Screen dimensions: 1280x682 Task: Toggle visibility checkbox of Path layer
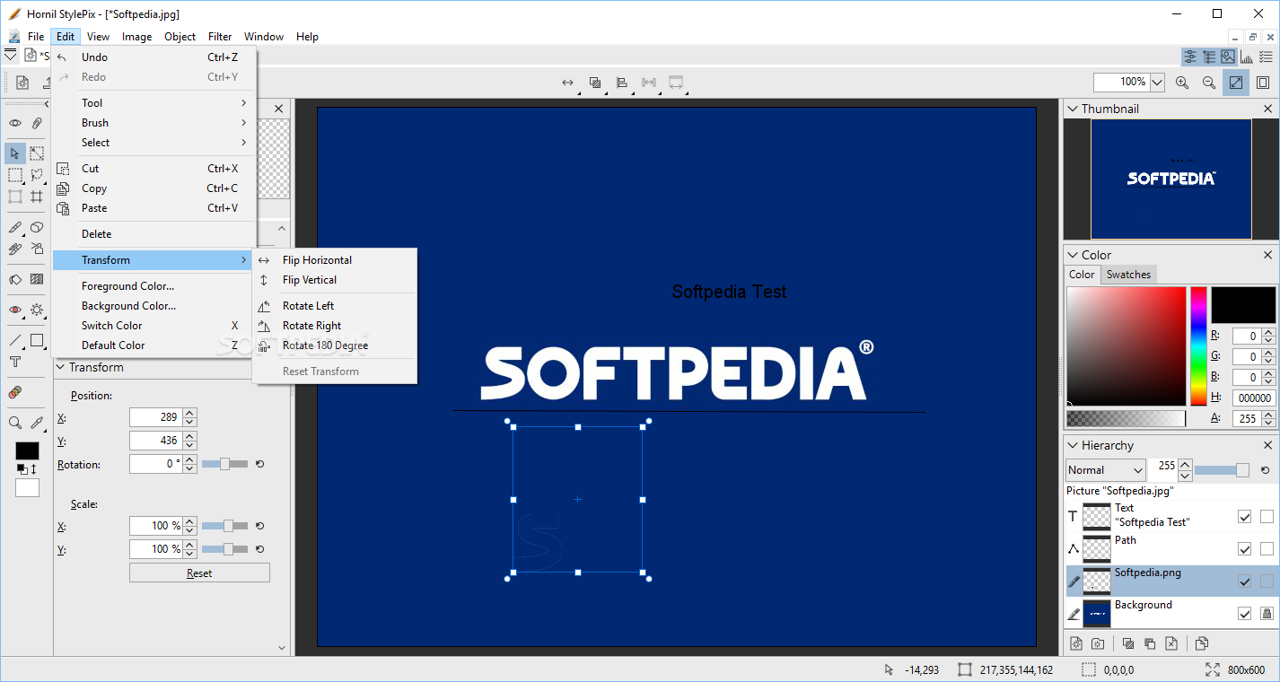click(1244, 548)
